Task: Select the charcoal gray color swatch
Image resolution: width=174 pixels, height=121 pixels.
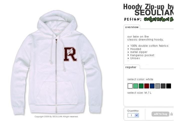Action: point(163,86)
